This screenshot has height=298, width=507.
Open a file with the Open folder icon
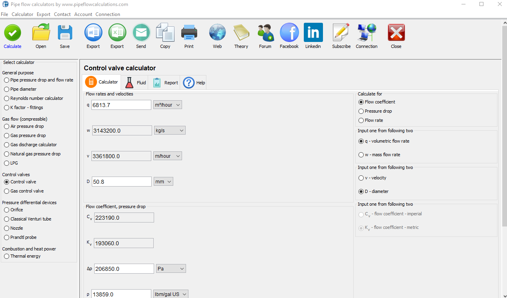41,33
